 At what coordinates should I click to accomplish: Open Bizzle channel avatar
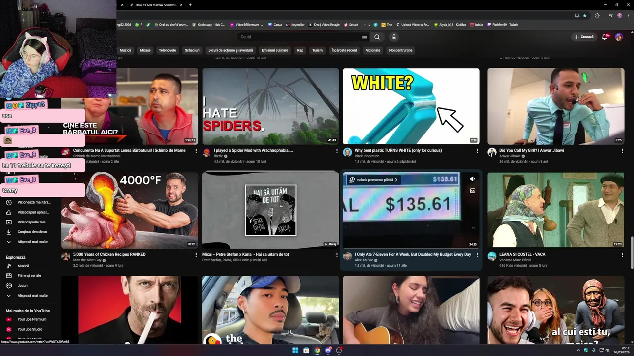coord(207,152)
